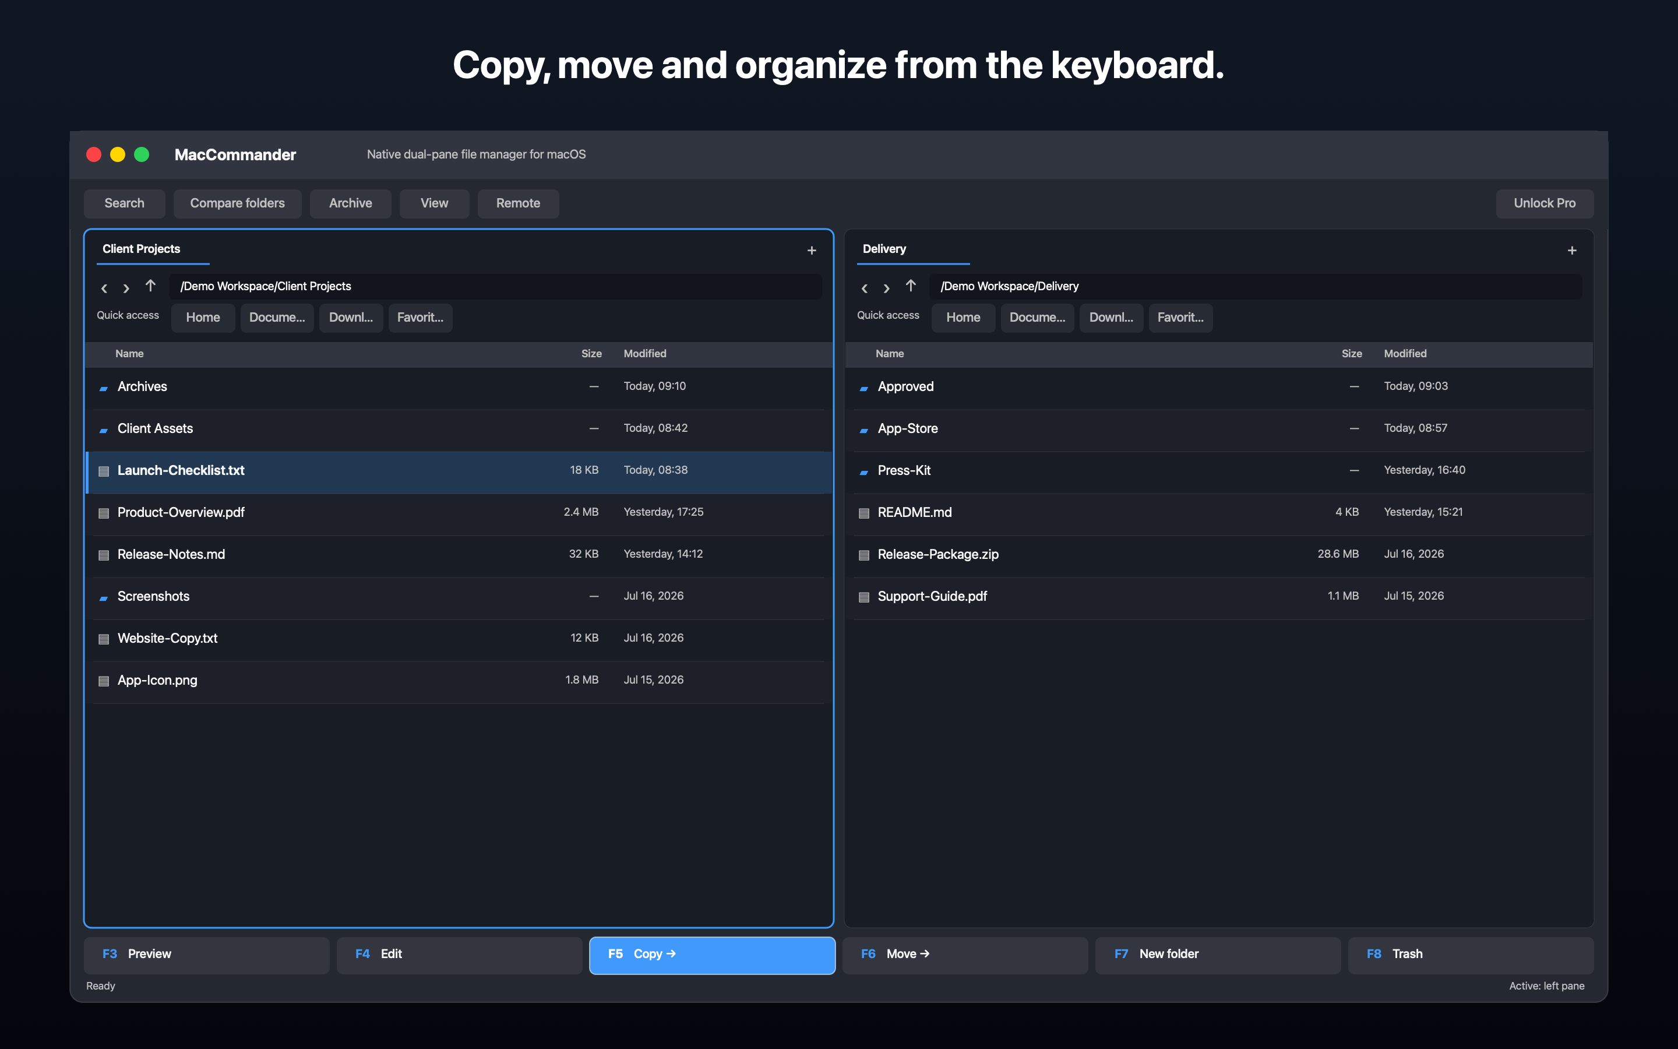This screenshot has width=1678, height=1049.
Task: Go forward in the Client Projects pane
Action: (126, 288)
